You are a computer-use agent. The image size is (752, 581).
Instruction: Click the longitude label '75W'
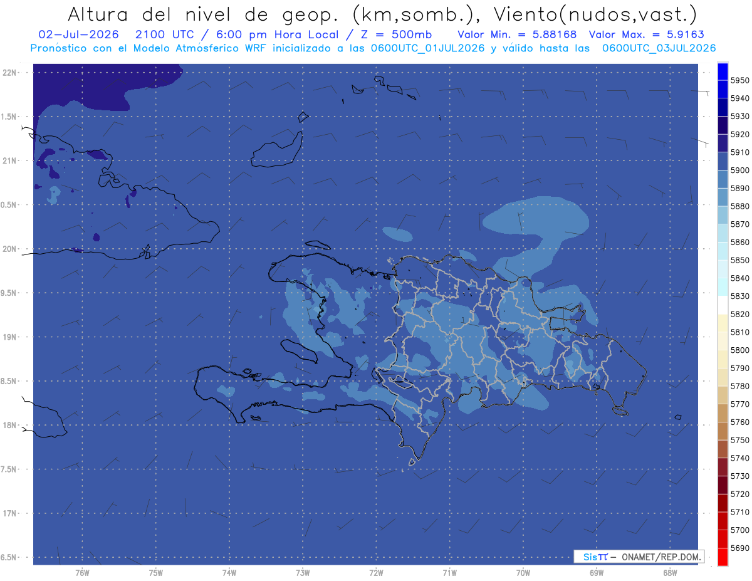click(x=156, y=573)
